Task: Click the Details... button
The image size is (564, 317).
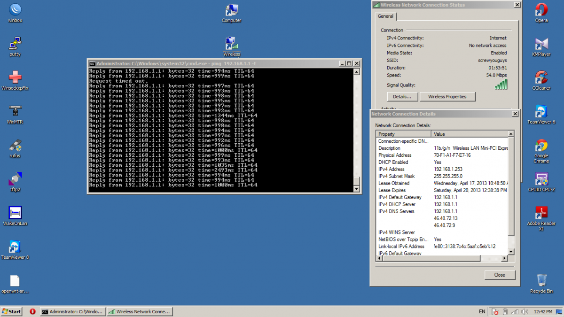Action: [x=402, y=97]
